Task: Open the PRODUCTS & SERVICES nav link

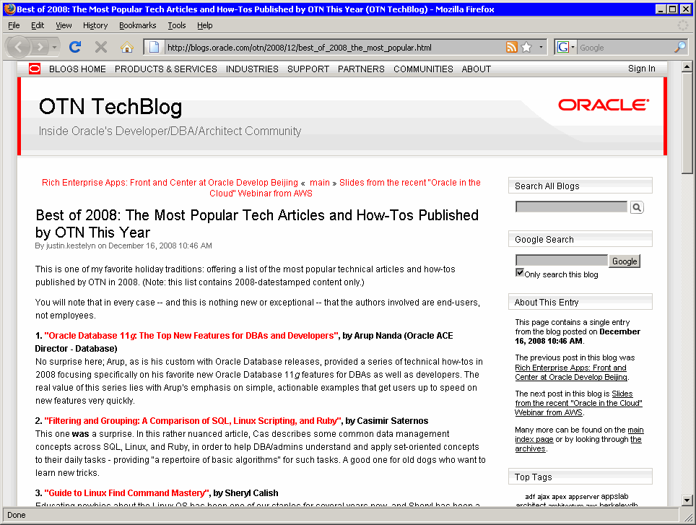Action: pos(166,69)
